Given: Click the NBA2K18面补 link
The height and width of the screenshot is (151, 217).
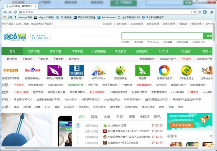Looking at the screenshot, I should (132, 100).
